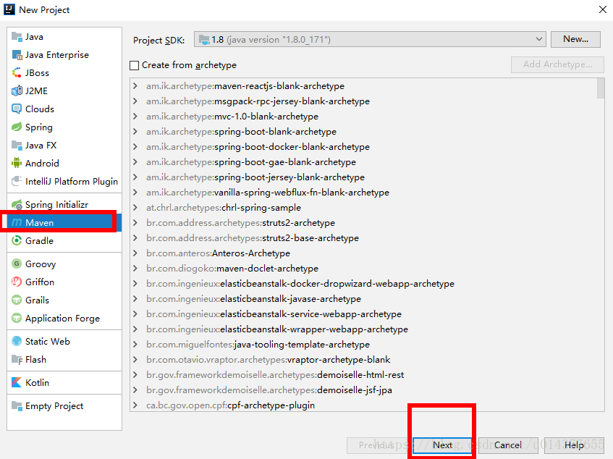This screenshot has width=613, height=459.
Task: Click the Maven 'm' icon
Action: point(17,222)
